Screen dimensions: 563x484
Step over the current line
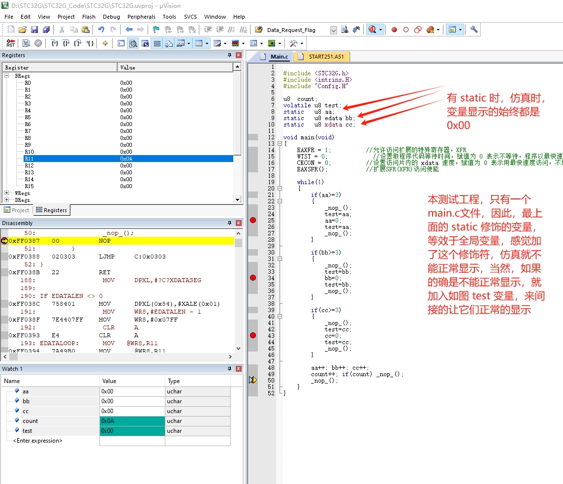point(66,43)
